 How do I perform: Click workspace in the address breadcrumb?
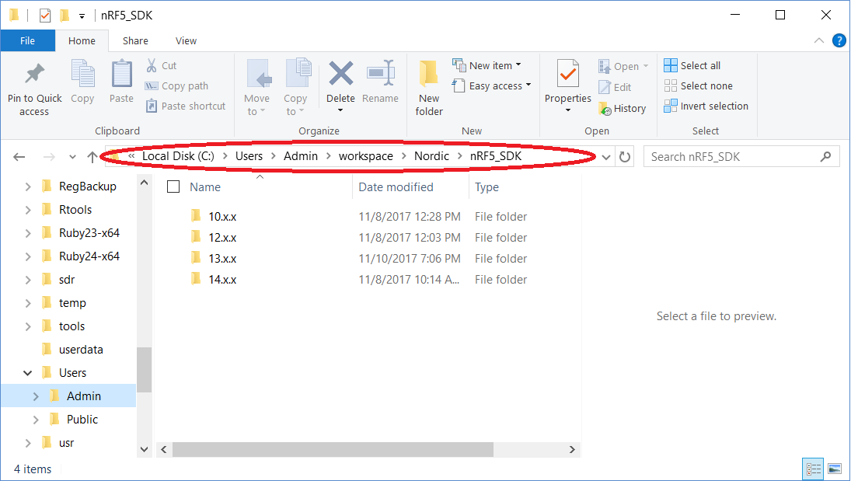pos(366,156)
